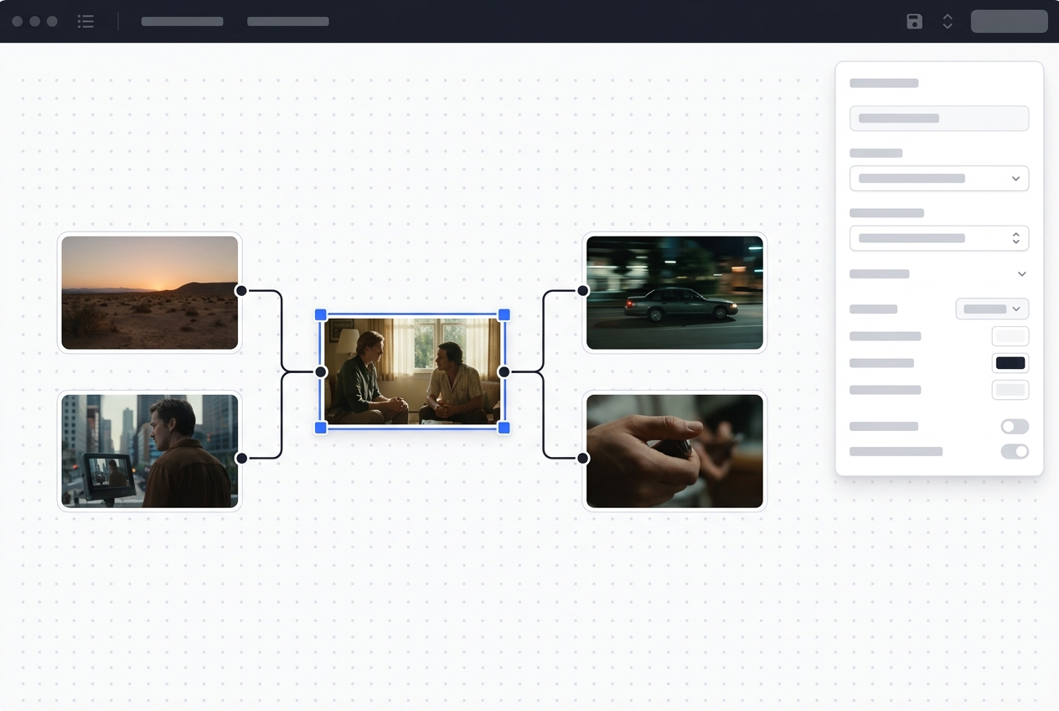
Task: Click the gray button at top-right corner
Action: (x=1009, y=21)
